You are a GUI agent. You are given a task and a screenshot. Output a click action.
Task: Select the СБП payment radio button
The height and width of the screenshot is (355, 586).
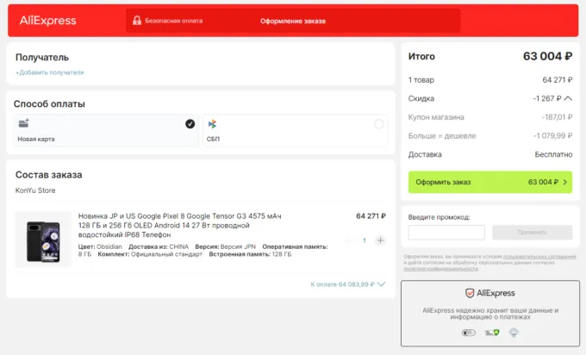[x=378, y=124]
